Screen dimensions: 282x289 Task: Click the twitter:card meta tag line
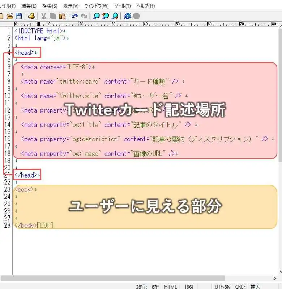pyautogui.click(x=102, y=81)
